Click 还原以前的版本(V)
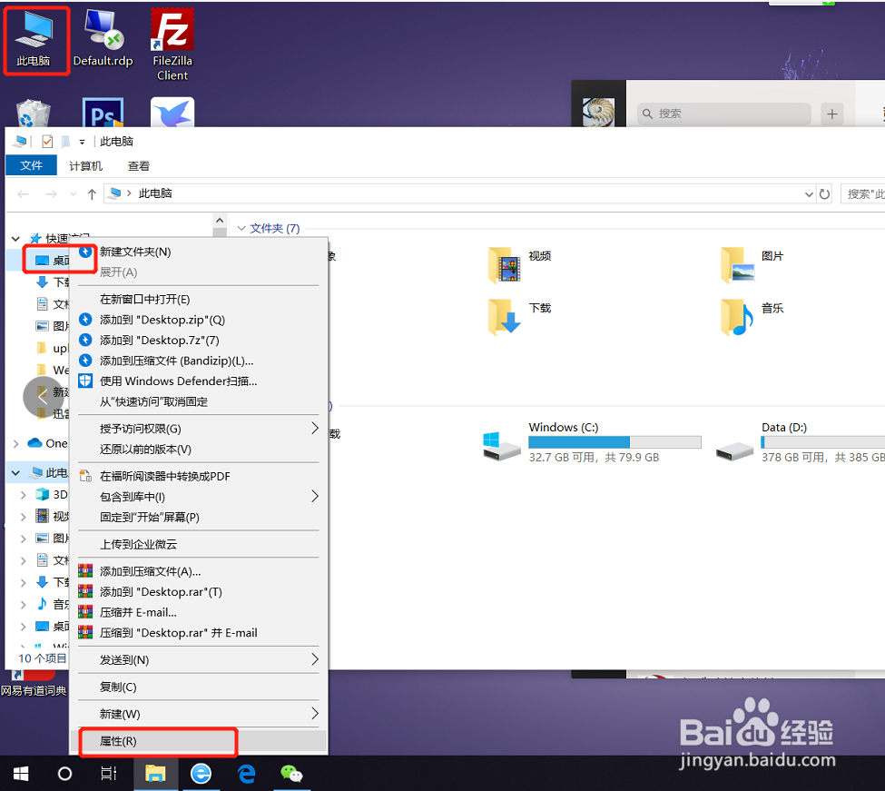 tap(198, 450)
